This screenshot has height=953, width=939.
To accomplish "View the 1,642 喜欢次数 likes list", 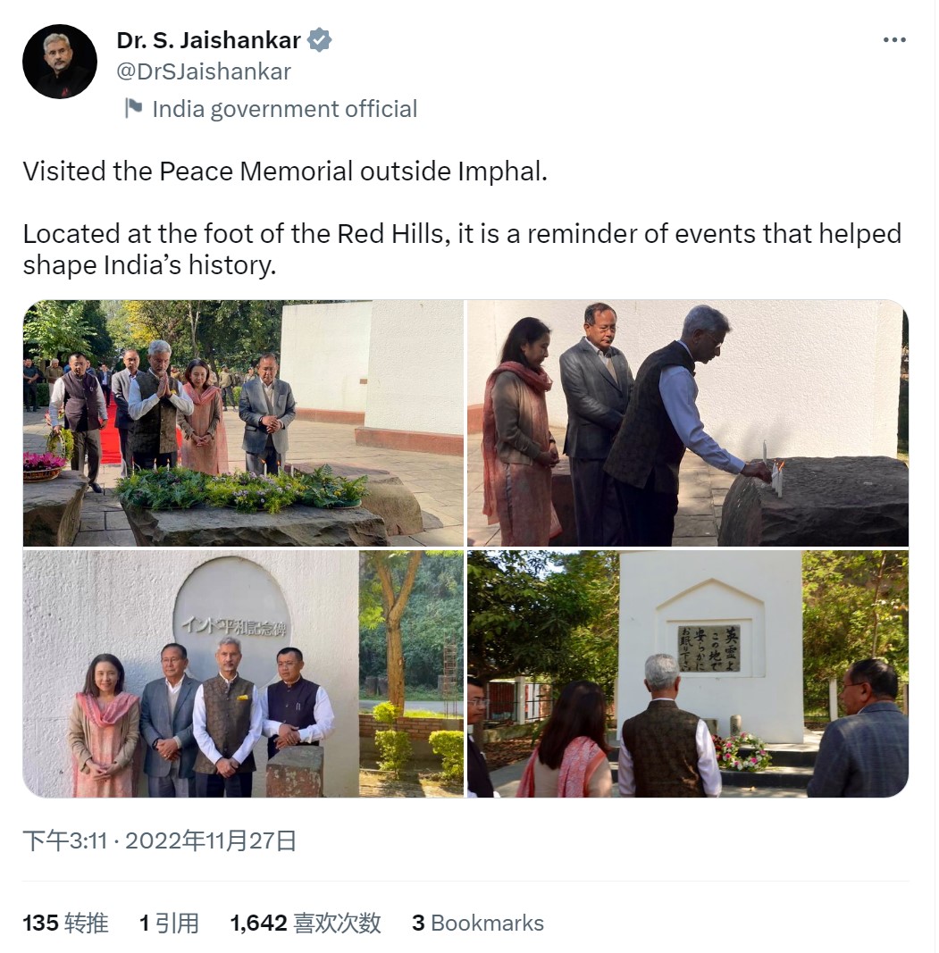I will point(306,923).
